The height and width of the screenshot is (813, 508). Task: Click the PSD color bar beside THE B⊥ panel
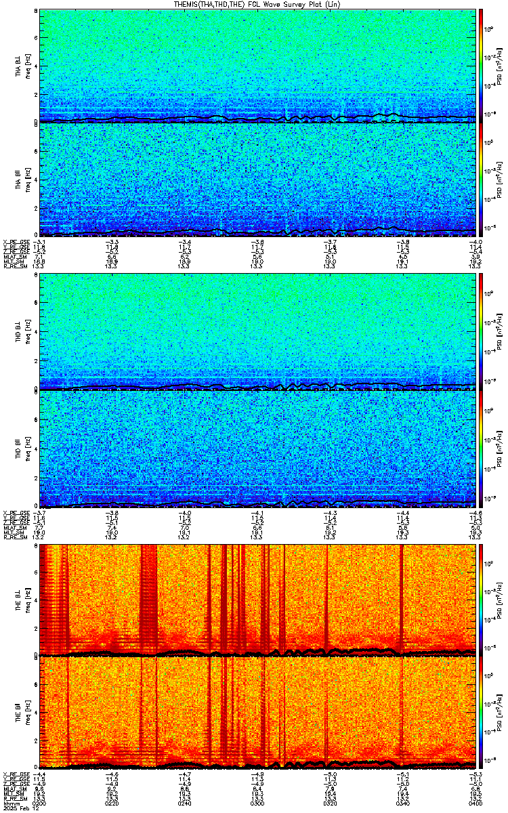tap(482, 600)
